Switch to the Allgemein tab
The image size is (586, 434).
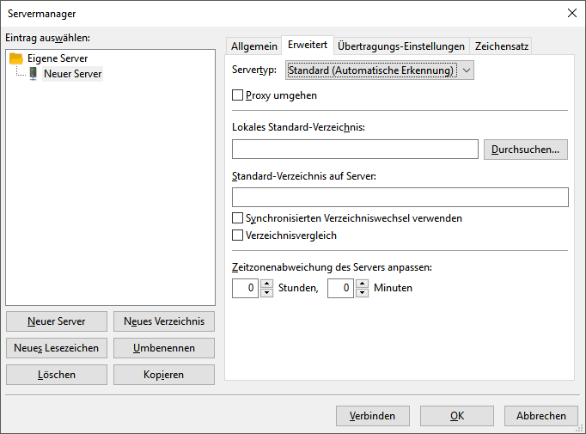pyautogui.click(x=253, y=46)
